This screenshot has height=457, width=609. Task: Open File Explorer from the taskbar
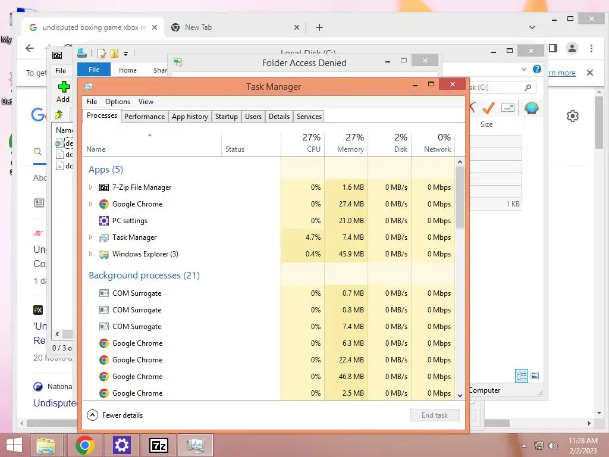(45, 445)
